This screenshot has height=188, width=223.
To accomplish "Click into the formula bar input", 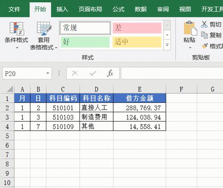I will [172, 73].
